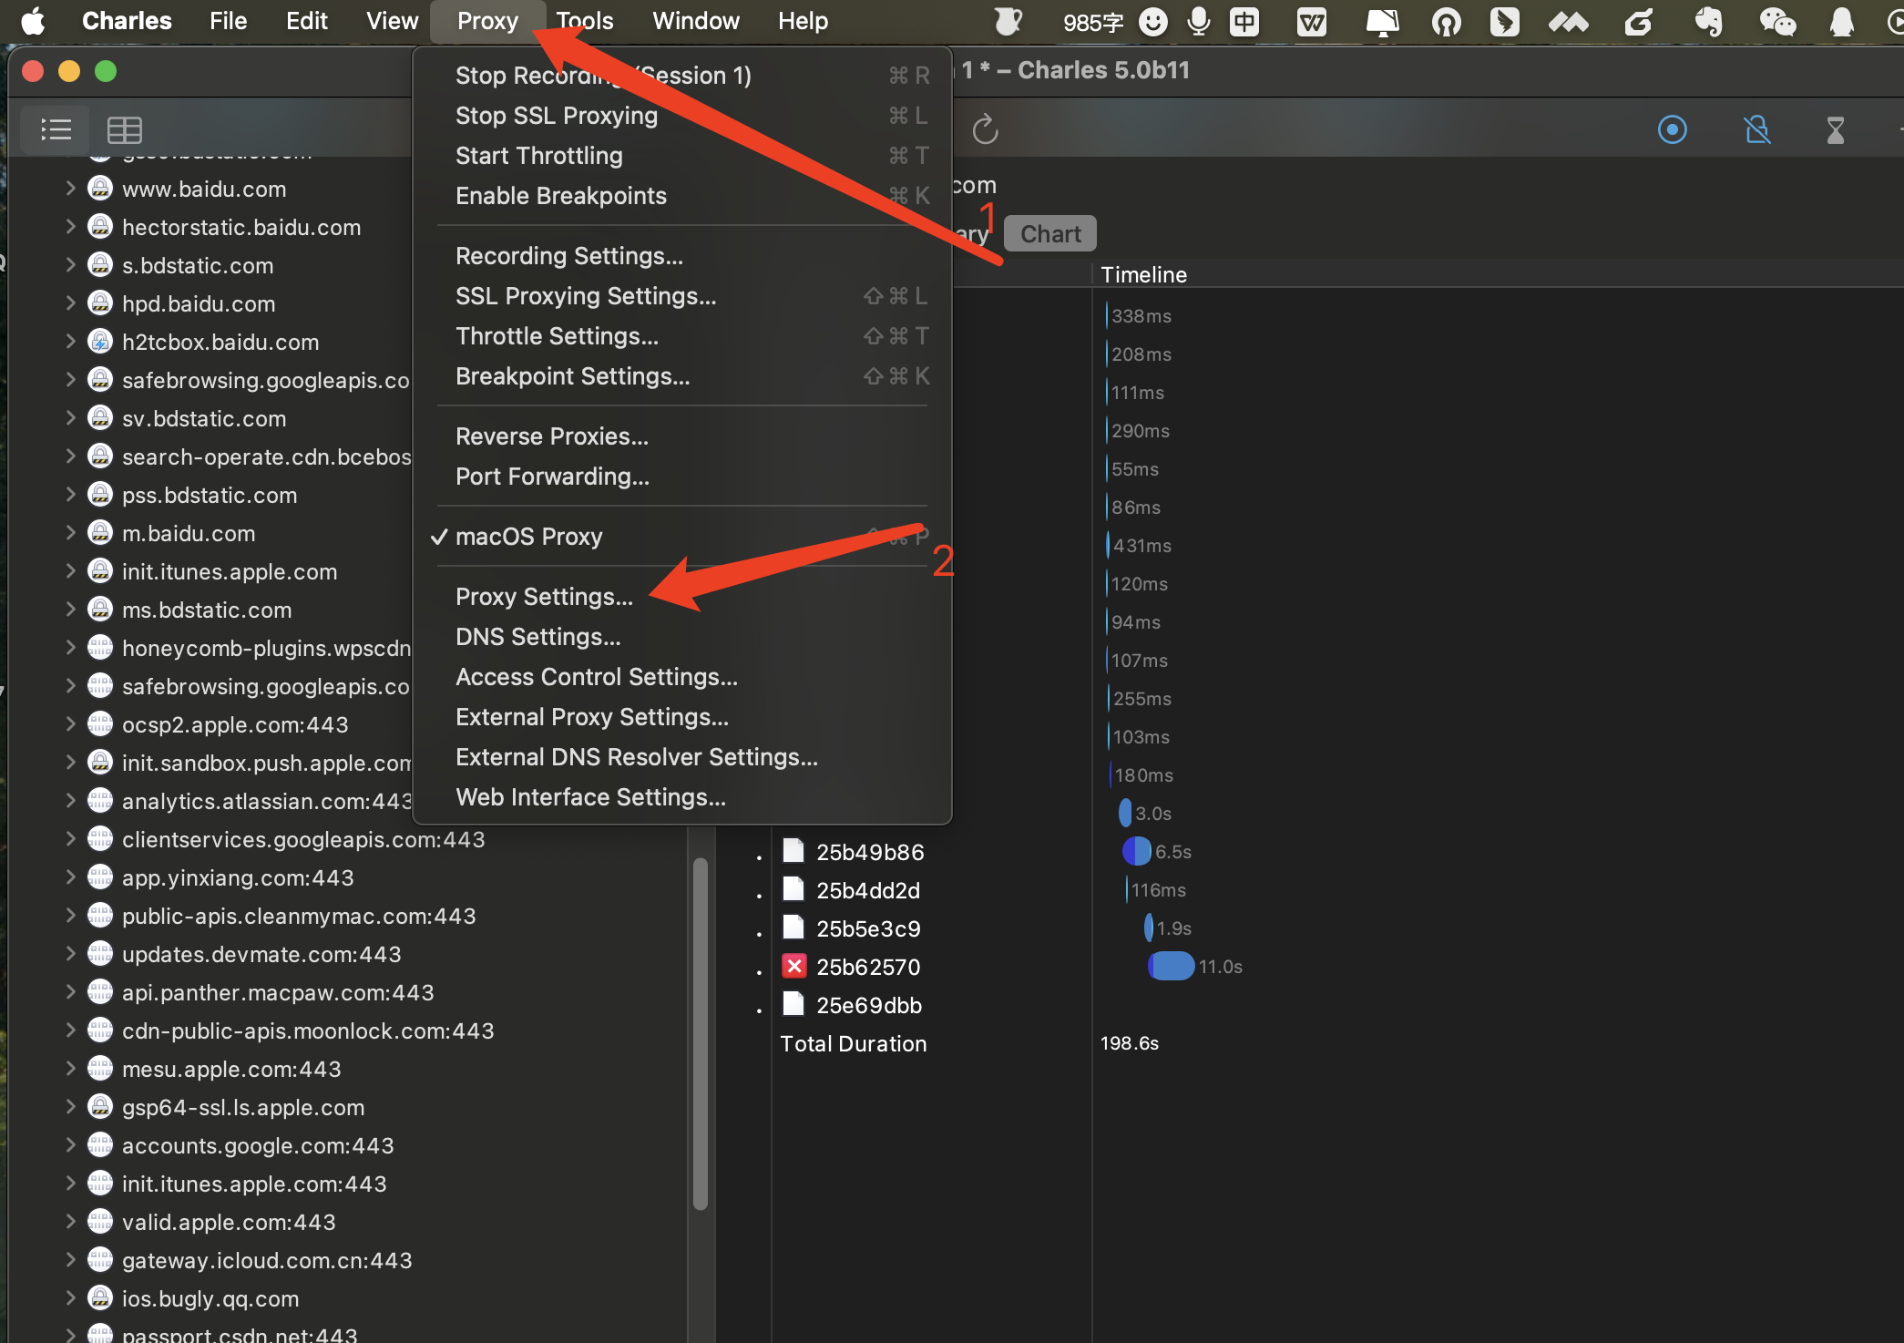Viewport: 1904px width, 1343px height.
Task: Open the View menu in the menu bar
Action: point(392,20)
